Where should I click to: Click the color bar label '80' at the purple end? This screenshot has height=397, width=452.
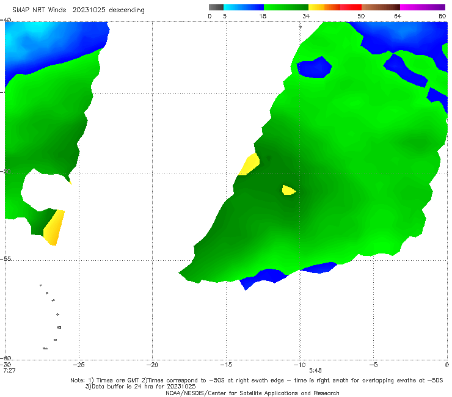tap(442, 16)
